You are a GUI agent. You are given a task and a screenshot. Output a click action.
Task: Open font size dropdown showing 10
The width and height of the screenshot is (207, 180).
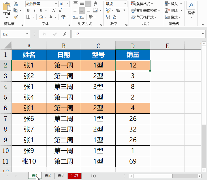pyautogui.click(x=67, y=4)
